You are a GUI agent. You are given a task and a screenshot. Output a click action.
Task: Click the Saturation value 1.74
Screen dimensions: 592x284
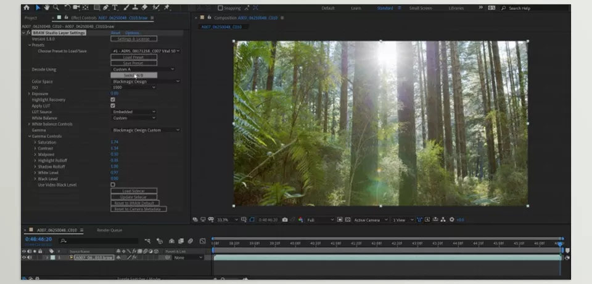point(115,142)
